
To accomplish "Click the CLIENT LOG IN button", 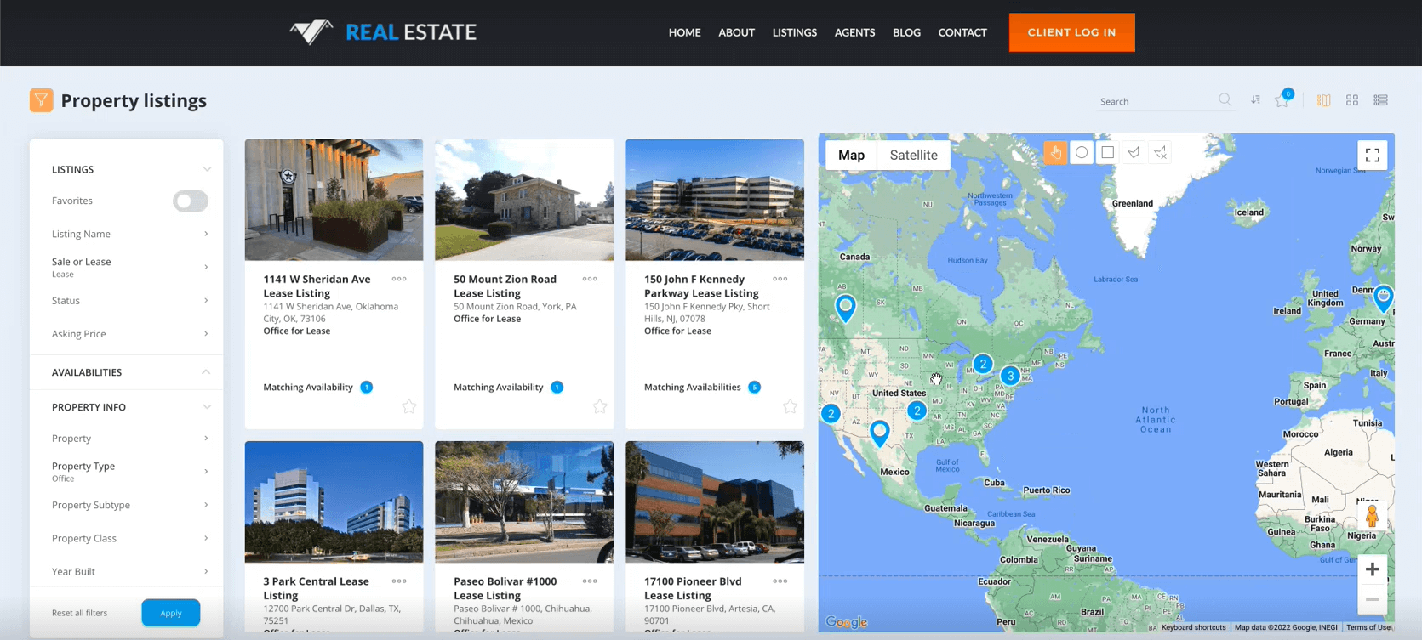I will click(x=1071, y=32).
